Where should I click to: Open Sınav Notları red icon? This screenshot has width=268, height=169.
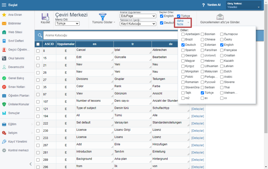(4, 87)
